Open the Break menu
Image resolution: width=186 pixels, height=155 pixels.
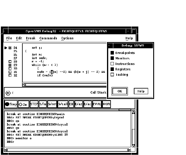coord(30,38)
